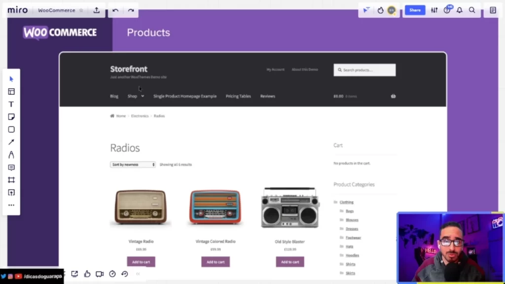This screenshot has height=284, width=505.
Task: Click the shopping basket icon
Action: [x=393, y=96]
